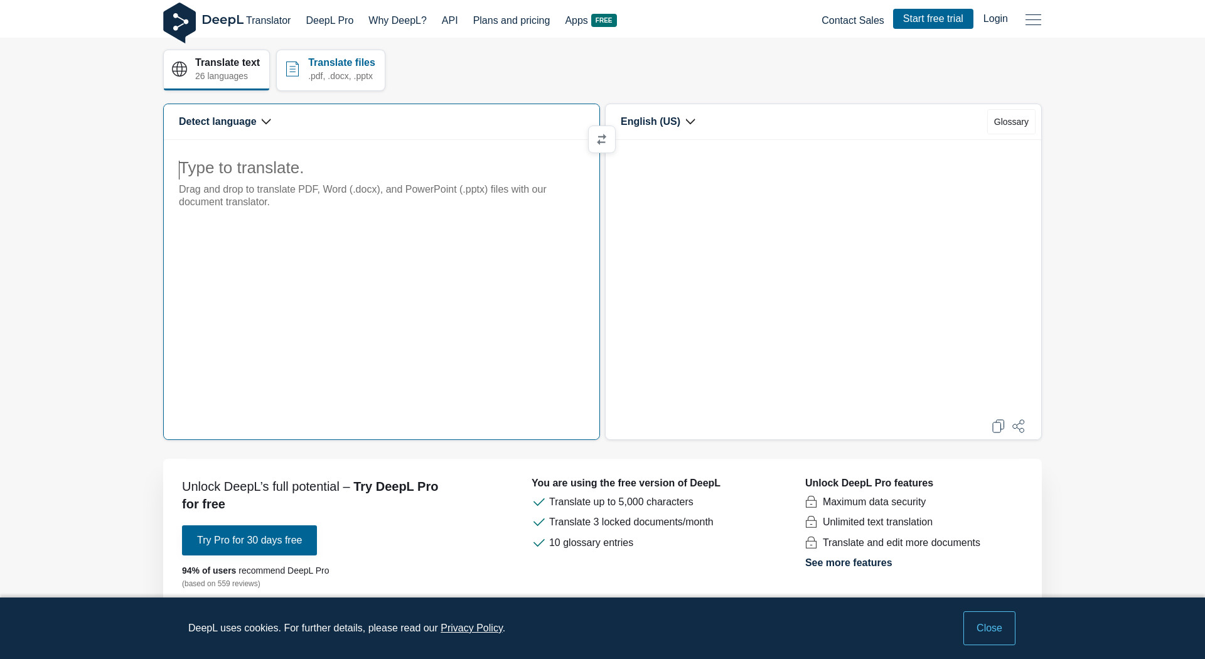Open Plans and pricing page

[511, 20]
